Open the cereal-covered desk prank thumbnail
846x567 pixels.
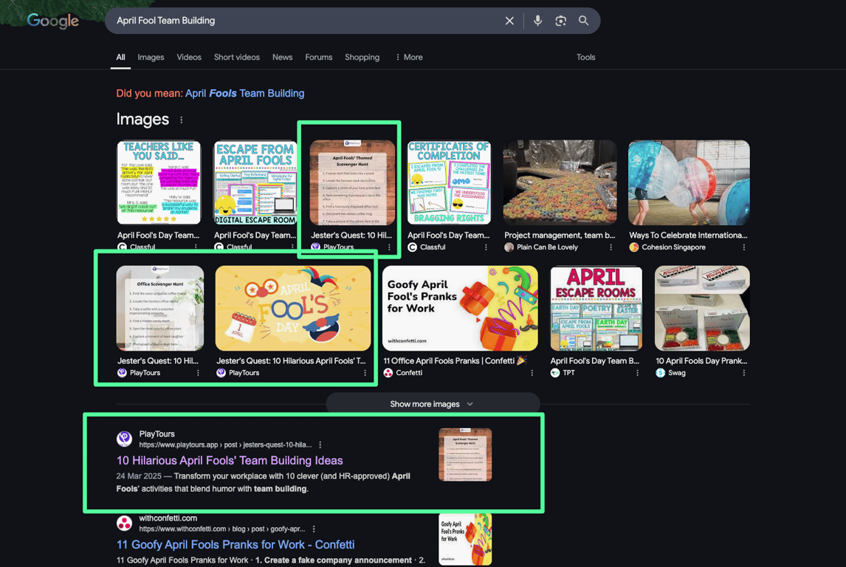tap(560, 182)
